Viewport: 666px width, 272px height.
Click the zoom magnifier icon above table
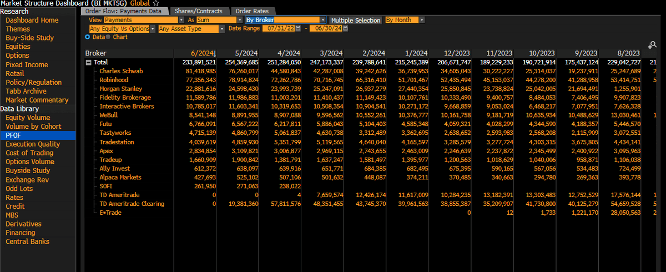[x=652, y=45]
